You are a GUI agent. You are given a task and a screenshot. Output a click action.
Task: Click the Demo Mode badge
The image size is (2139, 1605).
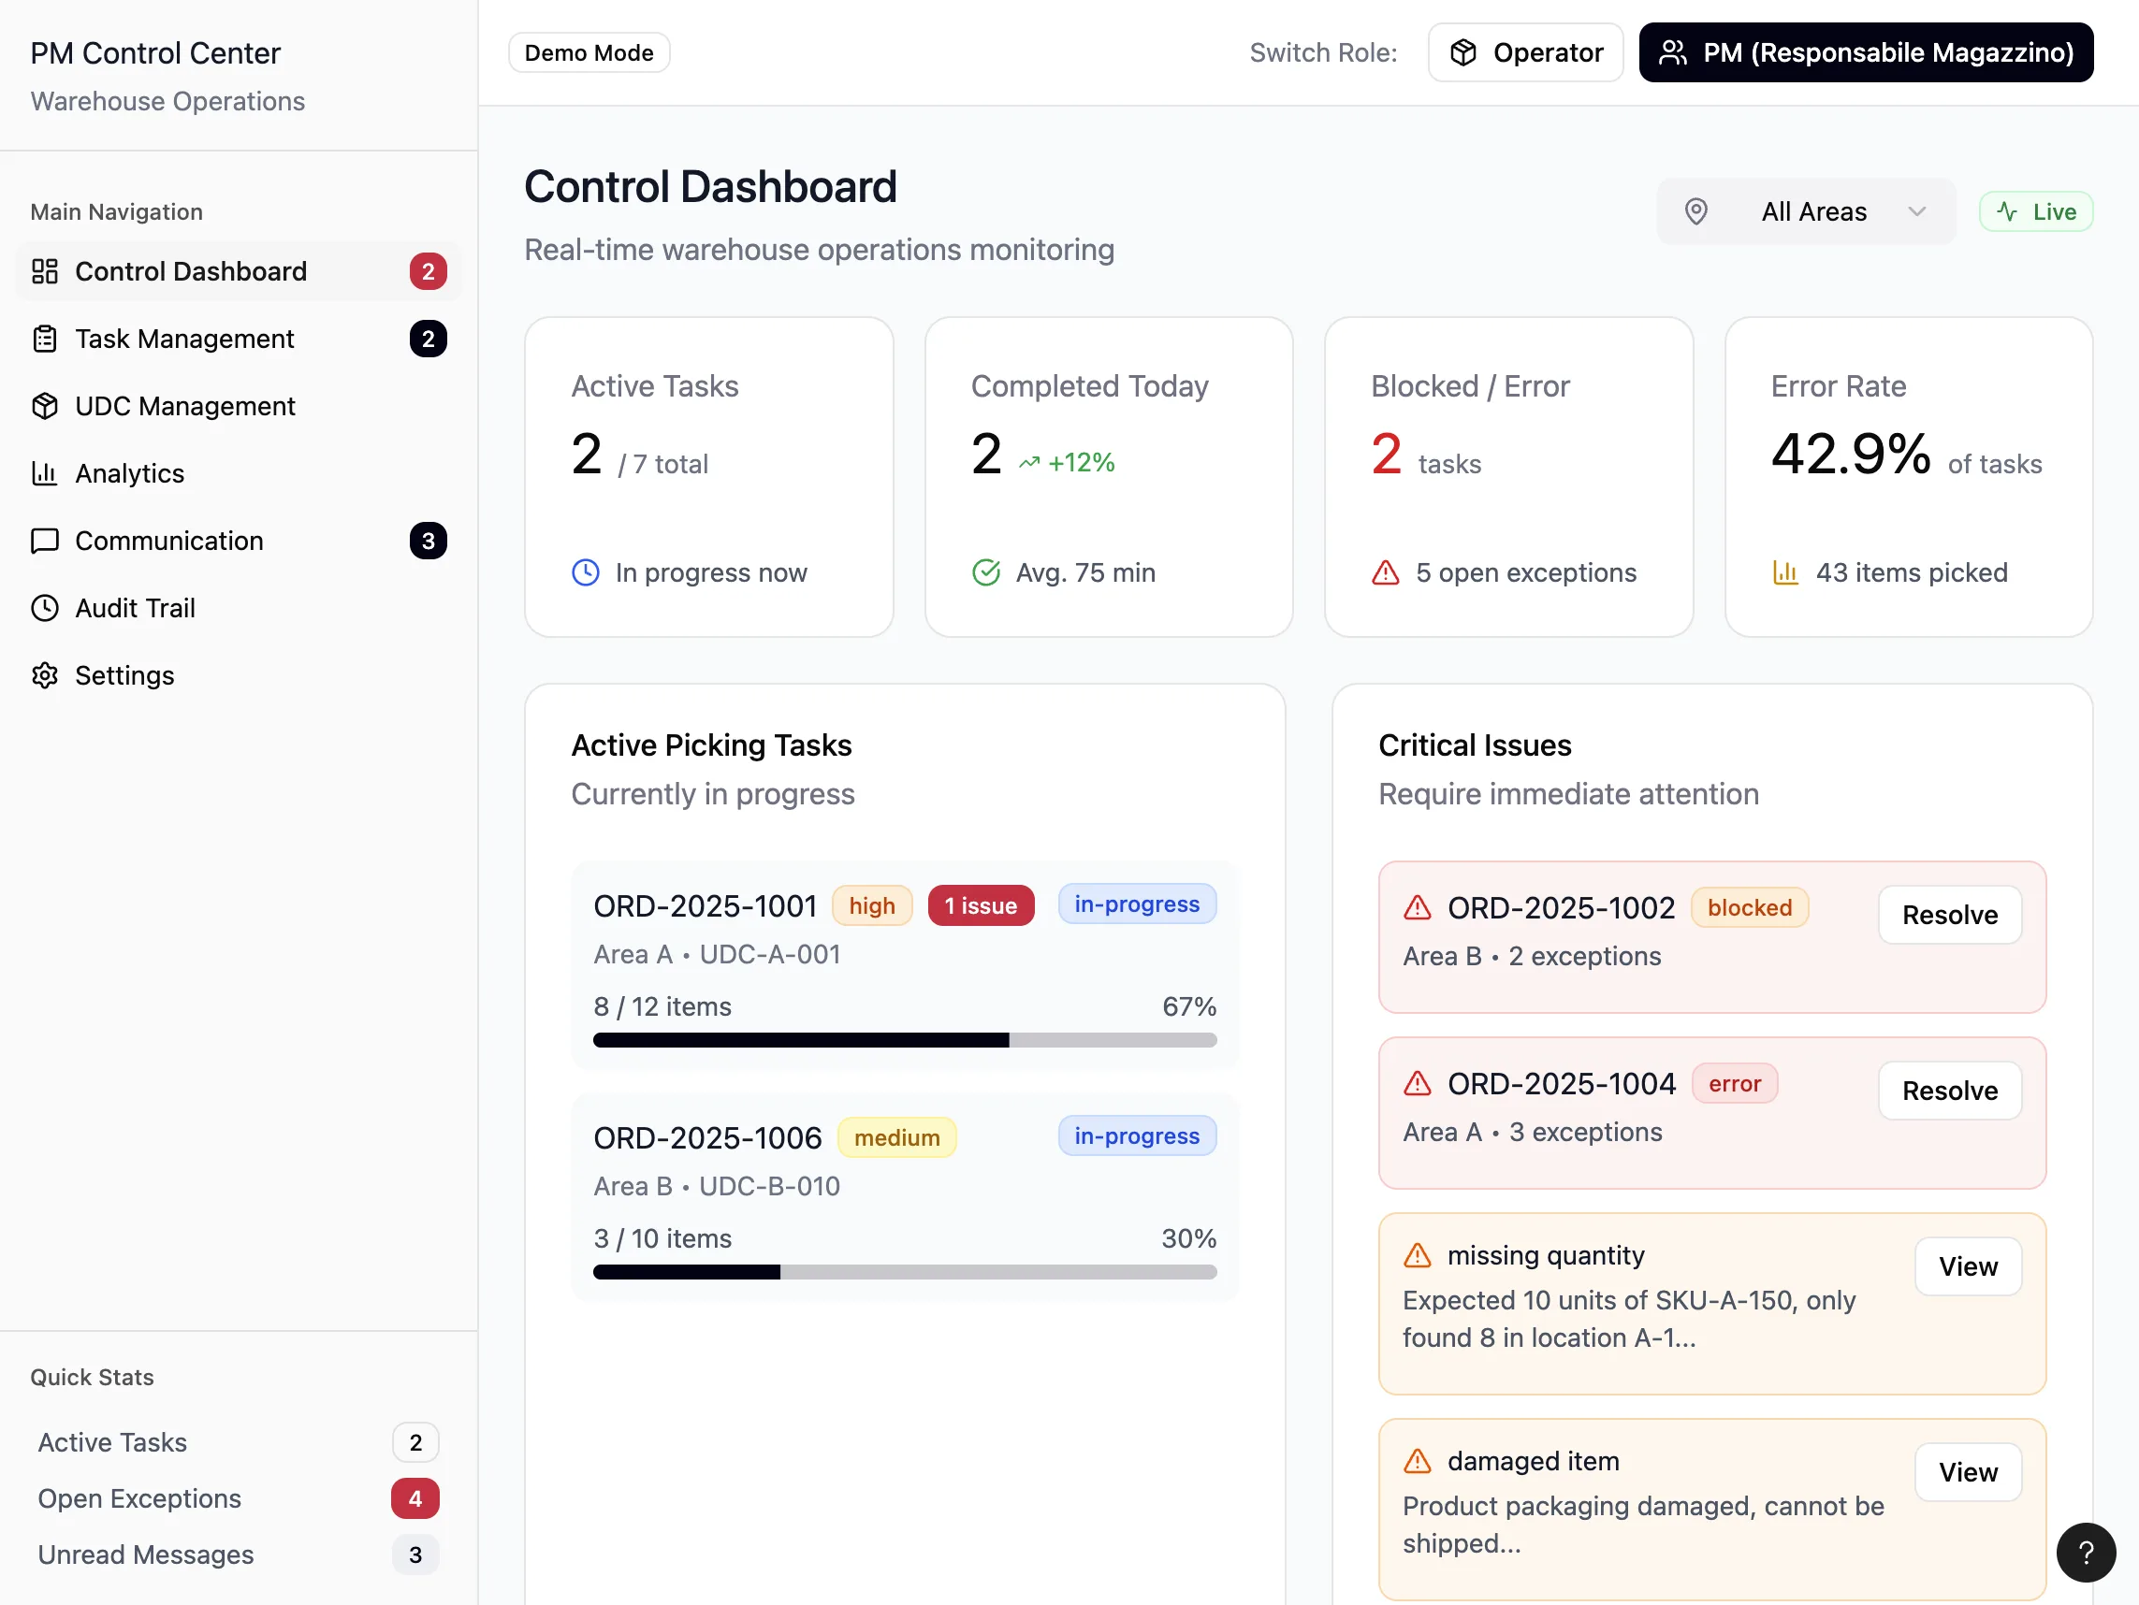tap(589, 52)
